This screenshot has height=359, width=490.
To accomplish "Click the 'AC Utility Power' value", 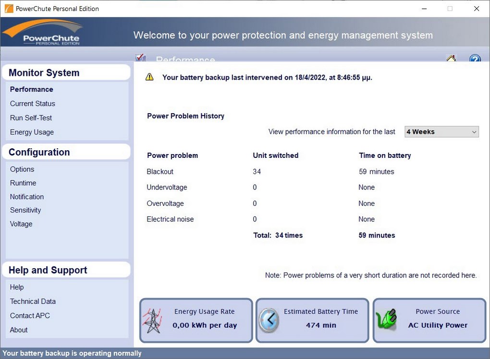I will point(438,325).
